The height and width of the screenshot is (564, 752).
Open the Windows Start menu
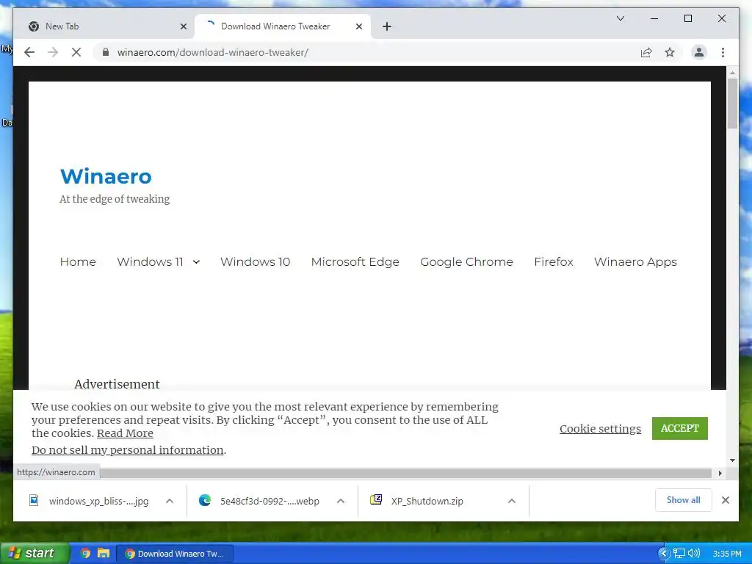pos(35,554)
